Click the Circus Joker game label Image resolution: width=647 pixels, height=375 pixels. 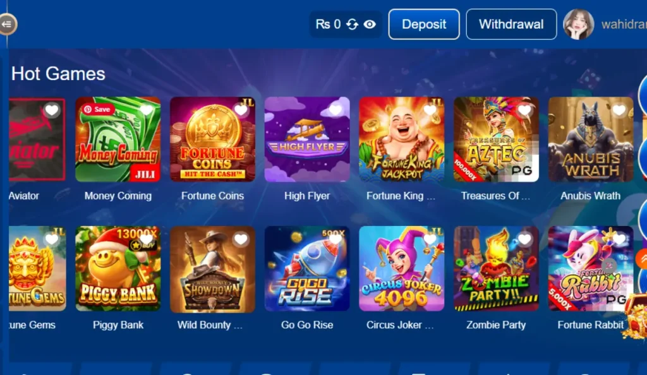(400, 324)
